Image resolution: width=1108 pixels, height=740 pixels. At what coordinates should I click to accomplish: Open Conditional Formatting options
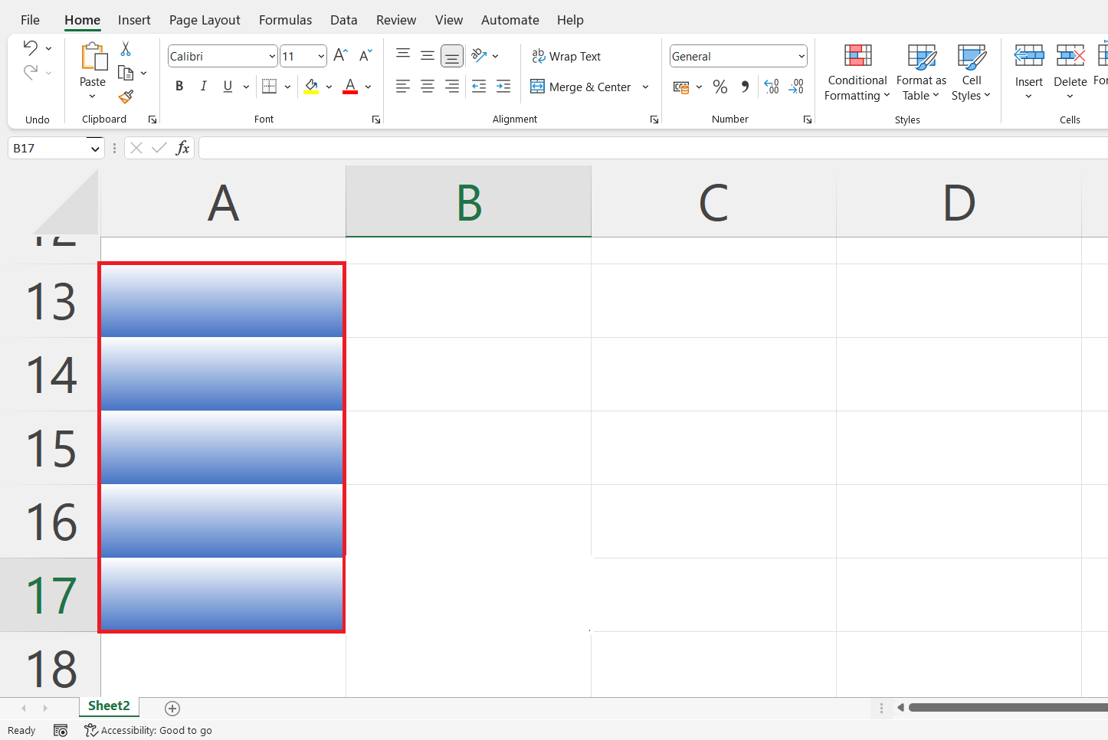(x=856, y=73)
